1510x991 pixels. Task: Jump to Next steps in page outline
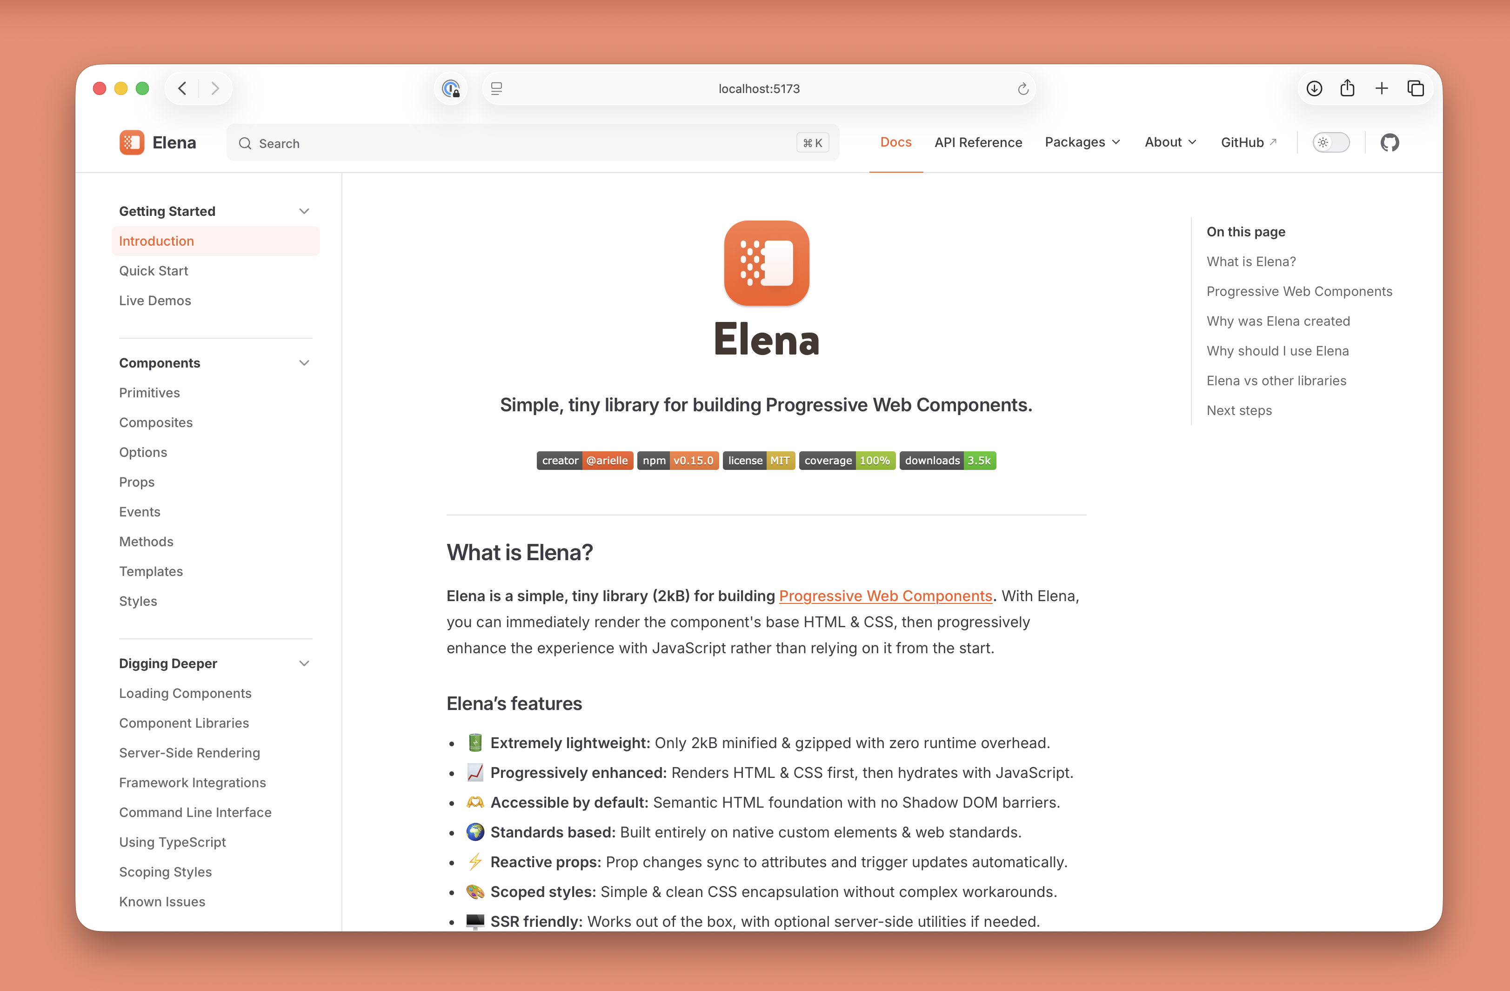[1238, 410]
